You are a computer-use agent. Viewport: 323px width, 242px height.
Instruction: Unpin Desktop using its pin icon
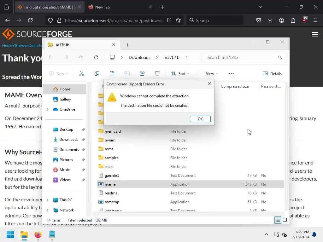coord(83,130)
